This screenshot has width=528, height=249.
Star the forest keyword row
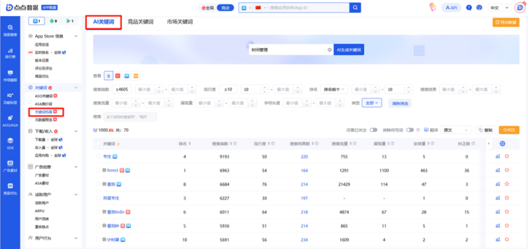[506, 170]
